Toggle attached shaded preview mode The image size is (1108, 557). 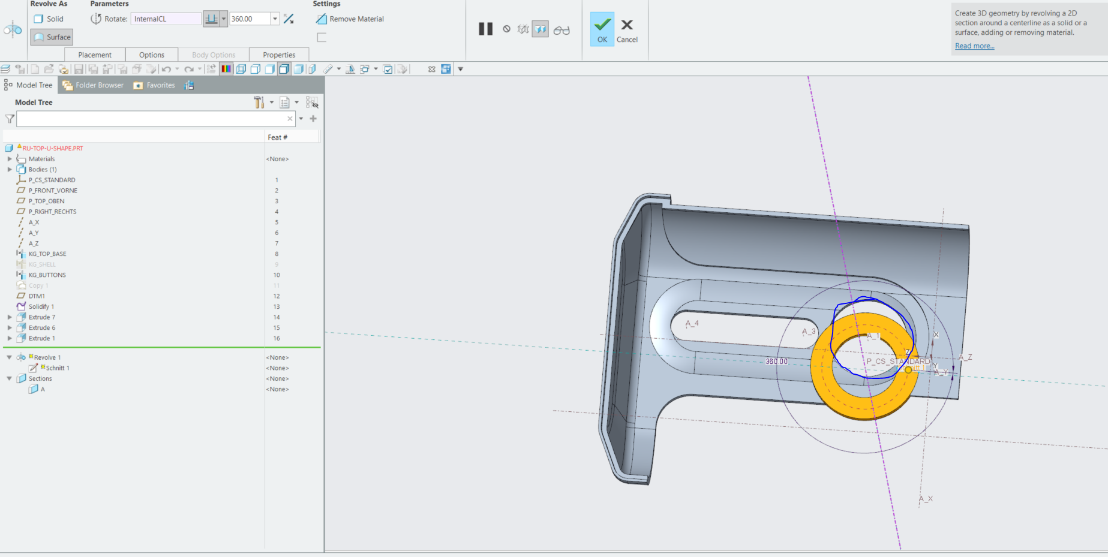point(540,29)
